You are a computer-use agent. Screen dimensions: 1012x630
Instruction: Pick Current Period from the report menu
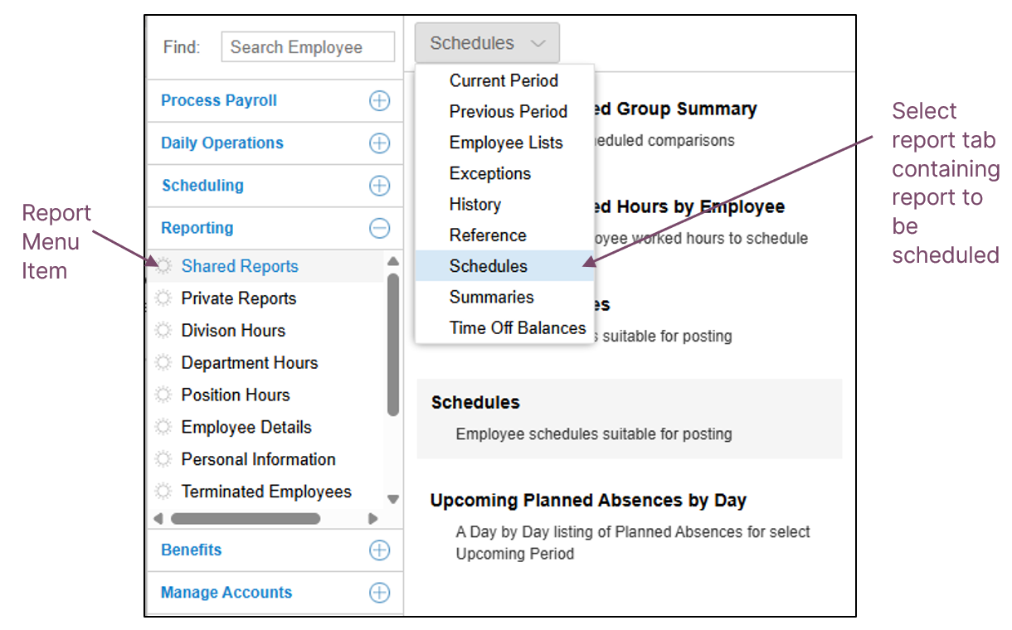505,80
